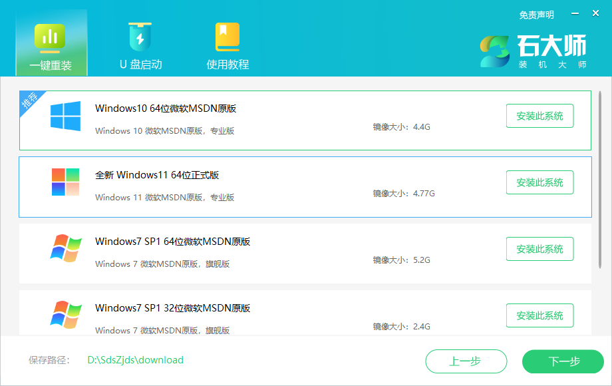612x386 pixels.
Task: Click Windows7 64位 flag logo icon
Action: [x=66, y=248]
